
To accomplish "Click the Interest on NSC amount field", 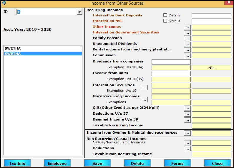I will point(211,21).
